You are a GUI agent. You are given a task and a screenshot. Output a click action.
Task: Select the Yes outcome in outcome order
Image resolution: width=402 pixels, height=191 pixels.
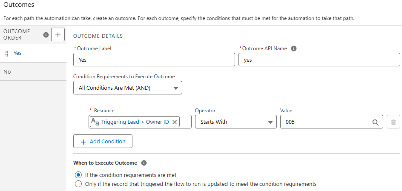(x=18, y=53)
